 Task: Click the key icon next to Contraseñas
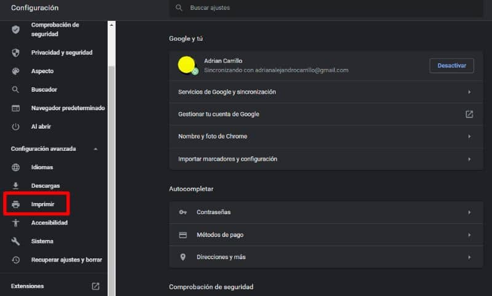(183, 212)
